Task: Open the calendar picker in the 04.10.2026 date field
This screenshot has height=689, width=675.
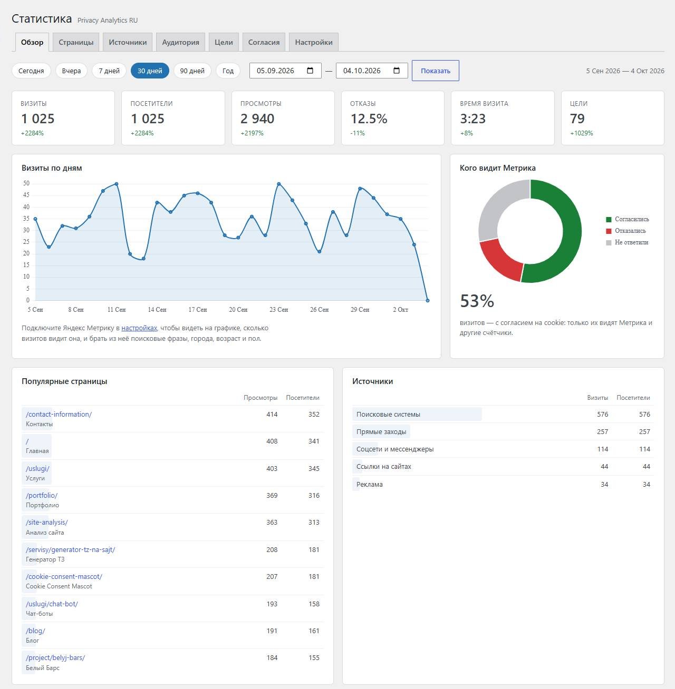Action: tap(397, 71)
